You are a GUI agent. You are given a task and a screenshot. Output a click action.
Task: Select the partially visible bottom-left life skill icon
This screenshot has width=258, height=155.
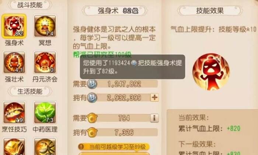[14, 147]
